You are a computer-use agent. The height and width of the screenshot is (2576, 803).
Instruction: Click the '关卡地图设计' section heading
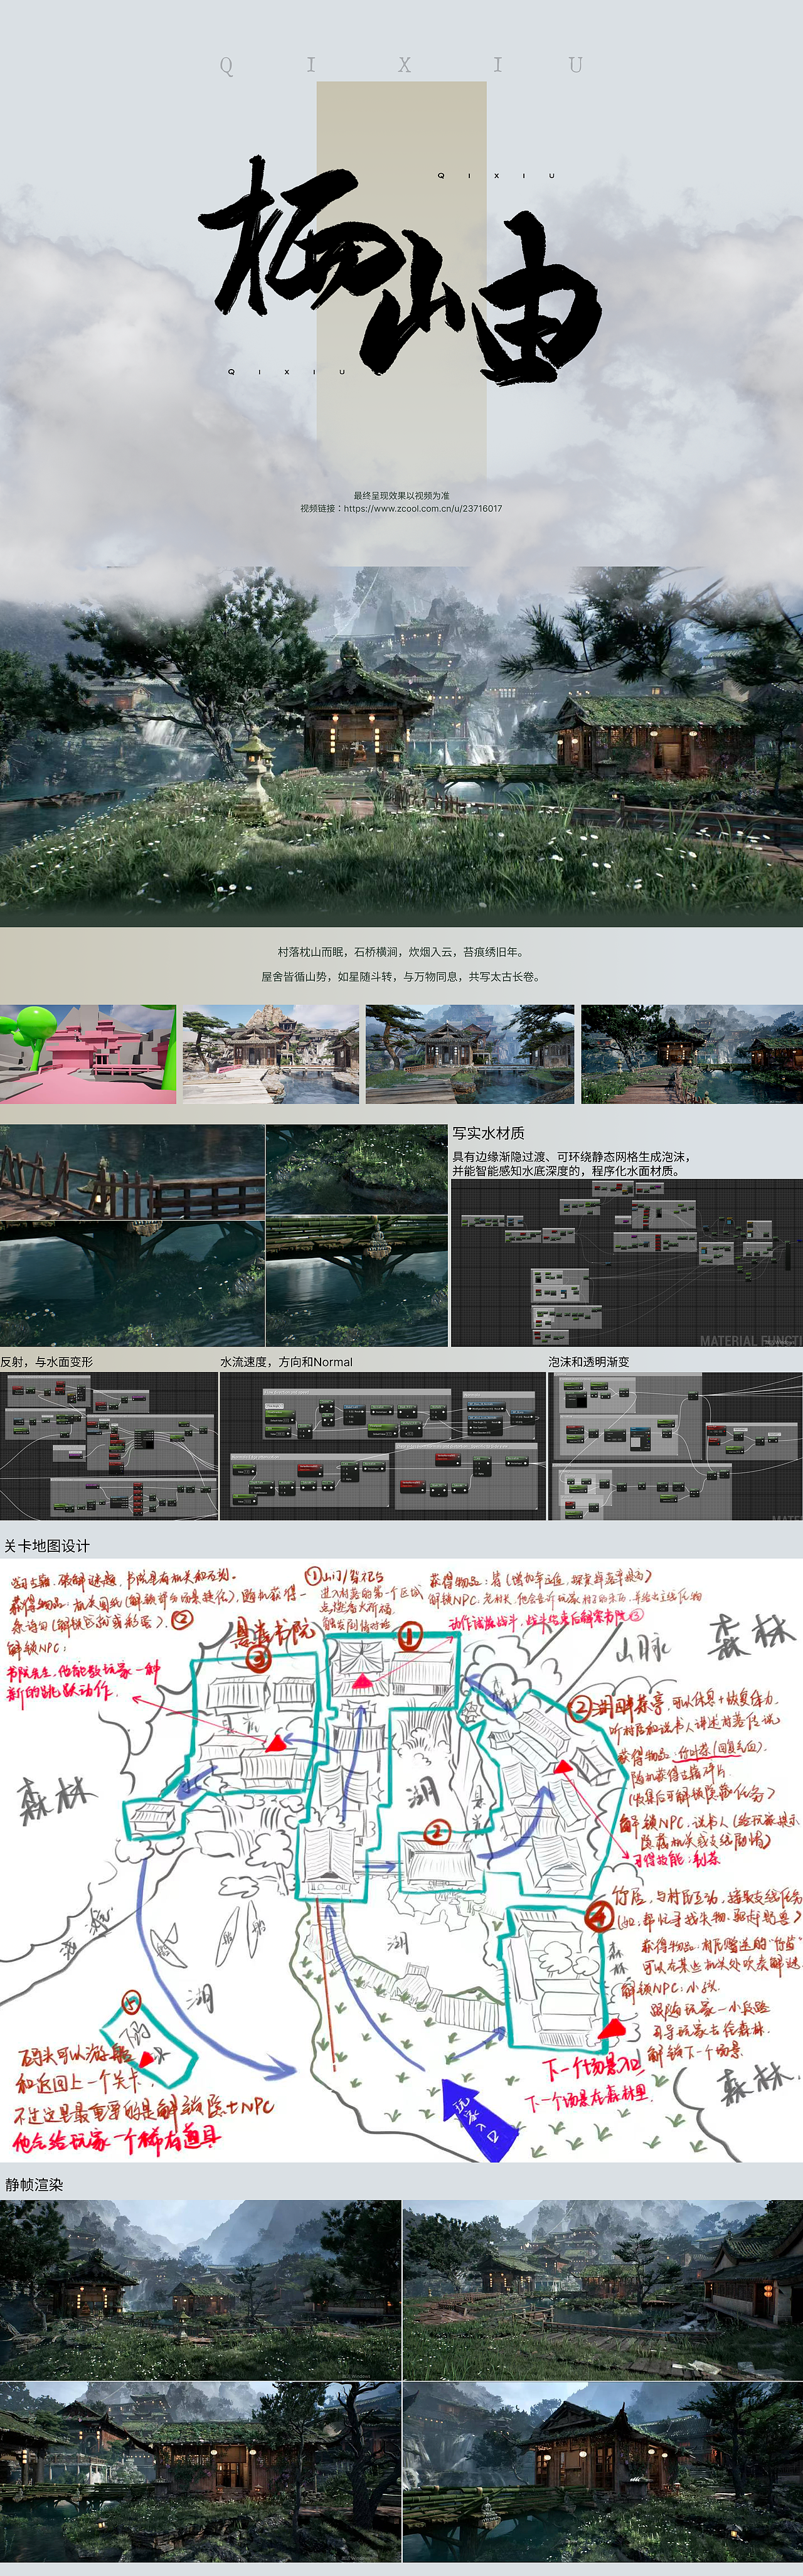[x=47, y=1546]
